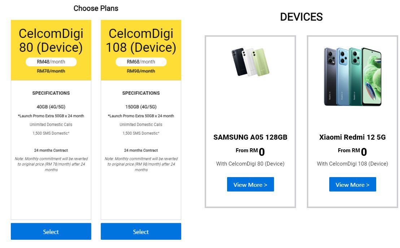The image size is (400, 248).
Task: Open View More for Samsung A05 128GB
Action: pyautogui.click(x=250, y=184)
